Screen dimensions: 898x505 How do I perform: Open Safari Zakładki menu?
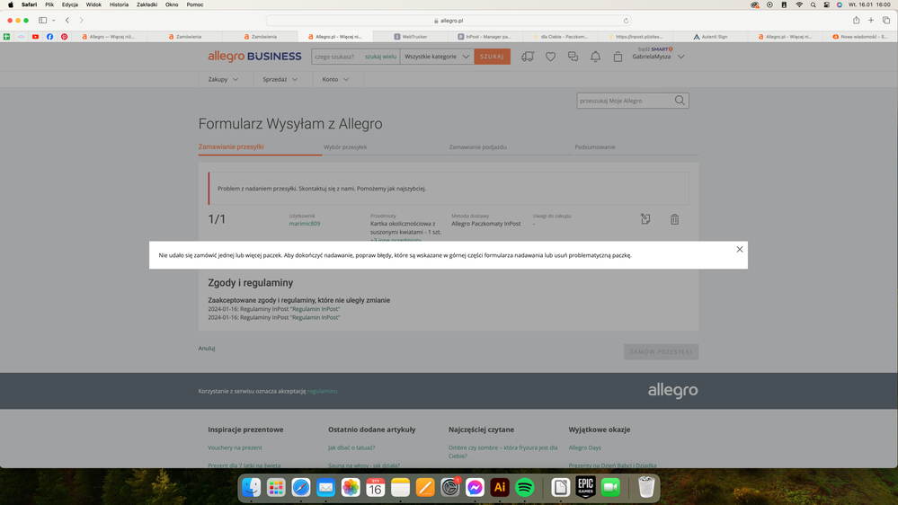147,4
